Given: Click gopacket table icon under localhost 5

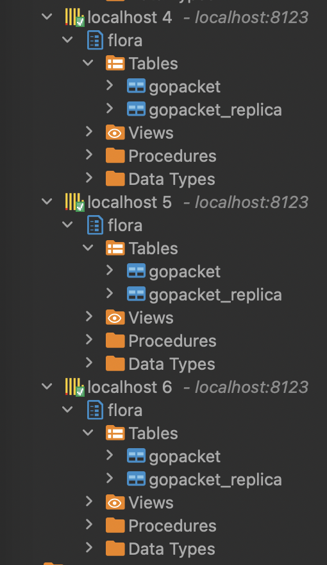Looking at the screenshot, I should click(137, 271).
